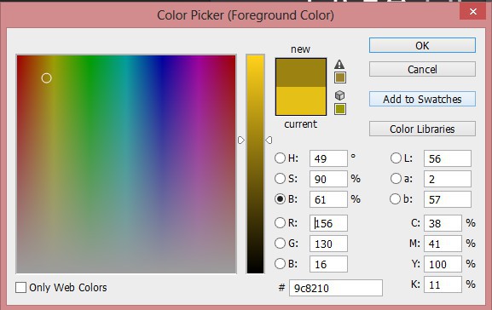Click the vertical brightness slider strip
Image resolution: width=492 pixels, height=310 pixels.
pos(255,164)
